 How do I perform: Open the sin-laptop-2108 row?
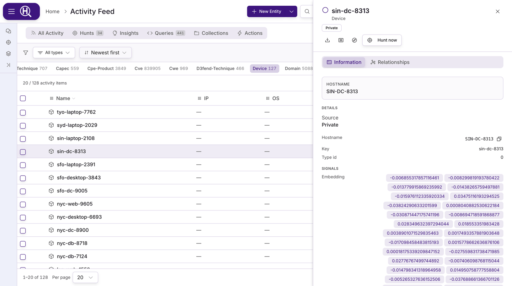pos(165,138)
